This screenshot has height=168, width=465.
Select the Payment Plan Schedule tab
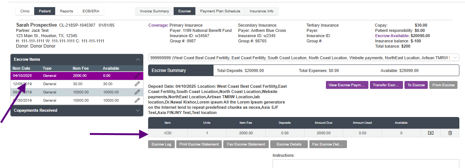[220, 11]
